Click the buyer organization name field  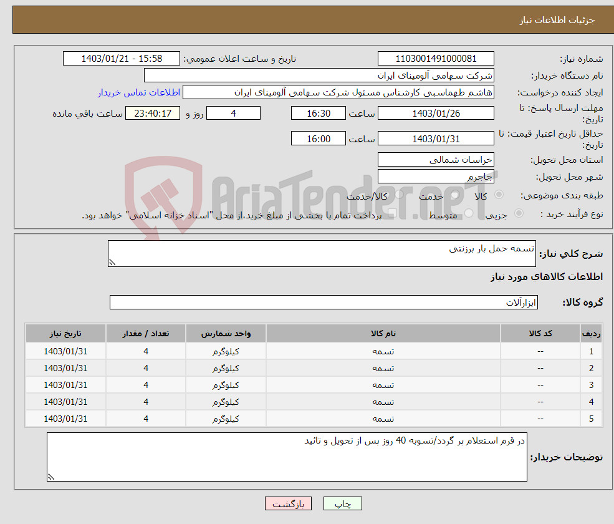coord(319,75)
